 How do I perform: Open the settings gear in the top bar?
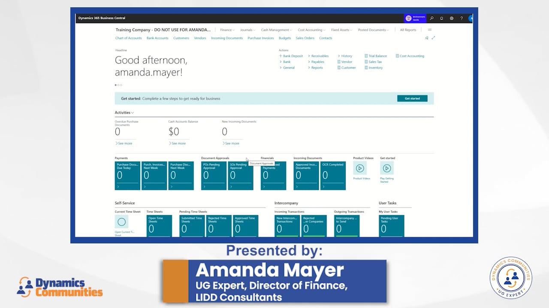[x=452, y=18]
